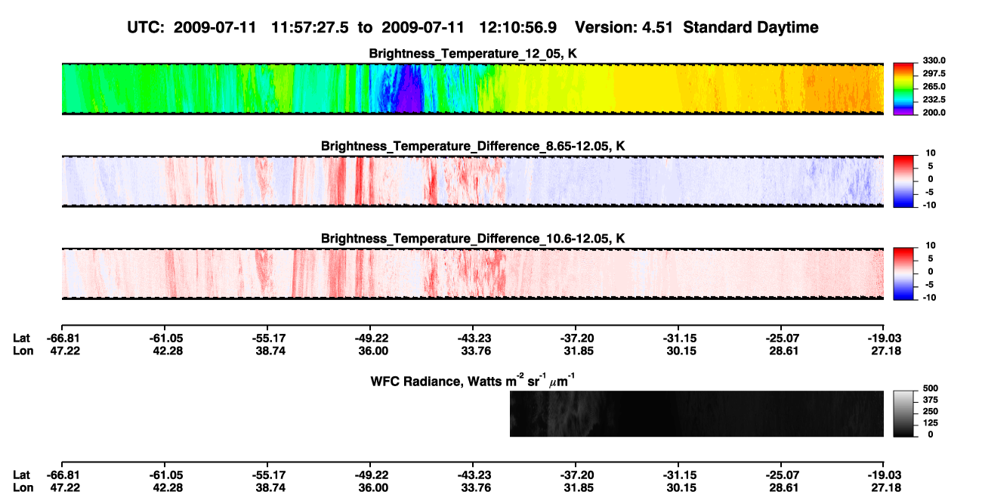The image size is (982, 504).
Task: Click the 297.5 colorbar value
Action: click(x=934, y=73)
